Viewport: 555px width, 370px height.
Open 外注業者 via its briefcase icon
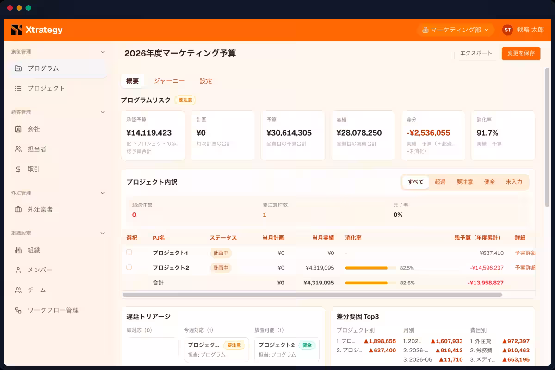tap(18, 210)
